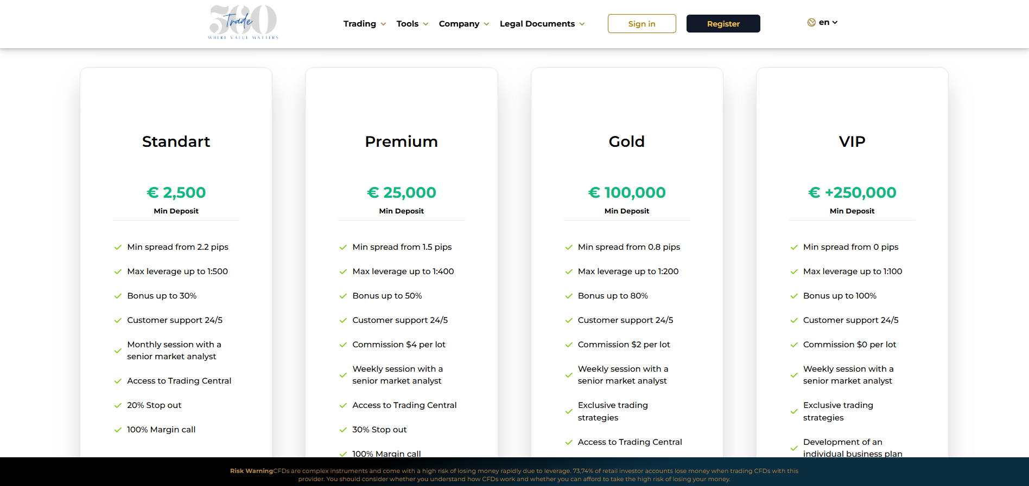Click checkmark beside Premium Access to Trading Central
Screen dimensions: 1029x486
point(343,406)
